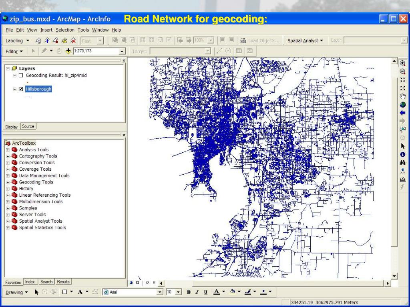The height and width of the screenshot is (307, 410).
Task: Switch to the Source tab
Action: coord(28,126)
